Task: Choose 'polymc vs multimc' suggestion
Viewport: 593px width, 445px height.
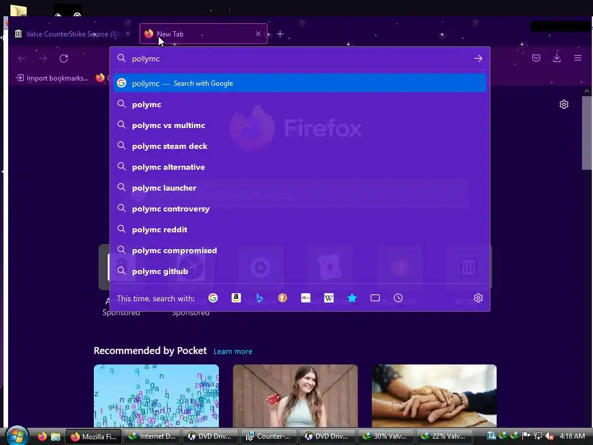Action: point(300,125)
